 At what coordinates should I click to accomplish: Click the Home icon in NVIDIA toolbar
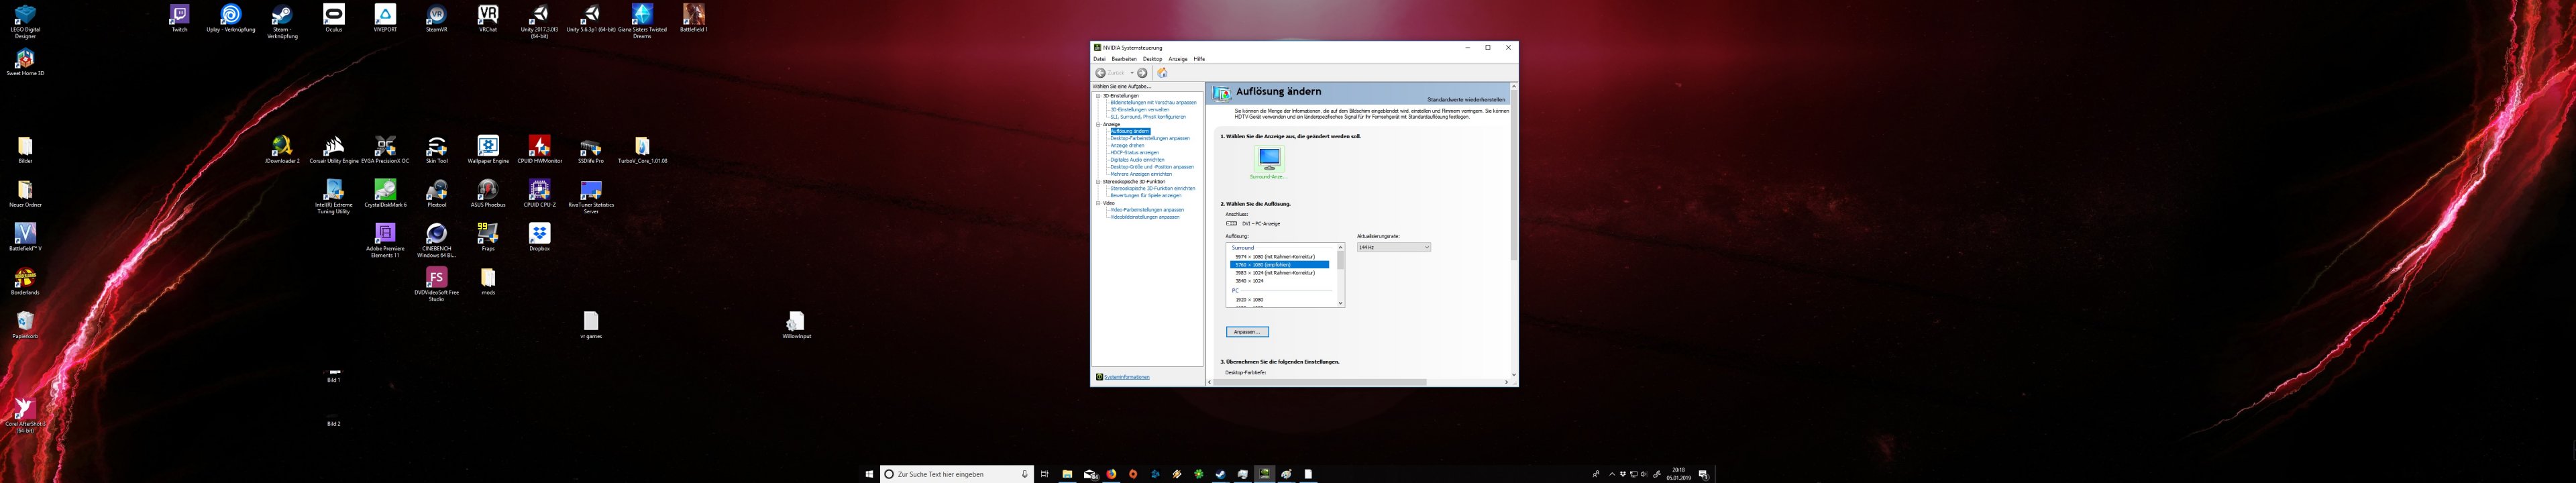pos(1162,73)
